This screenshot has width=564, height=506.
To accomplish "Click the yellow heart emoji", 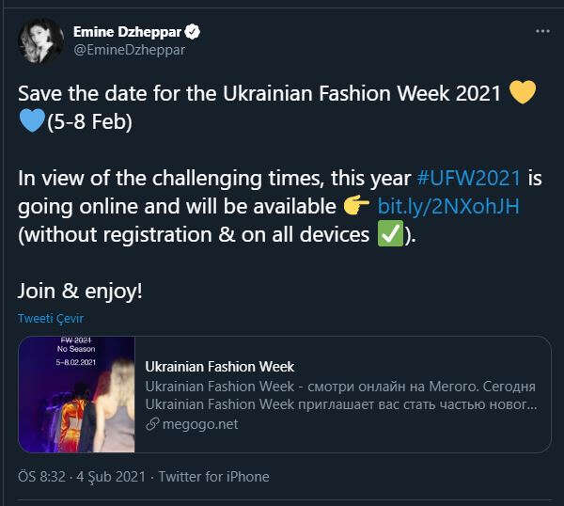I will (x=522, y=93).
